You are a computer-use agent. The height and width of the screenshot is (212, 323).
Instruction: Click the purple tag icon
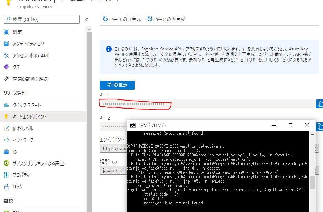7,67
